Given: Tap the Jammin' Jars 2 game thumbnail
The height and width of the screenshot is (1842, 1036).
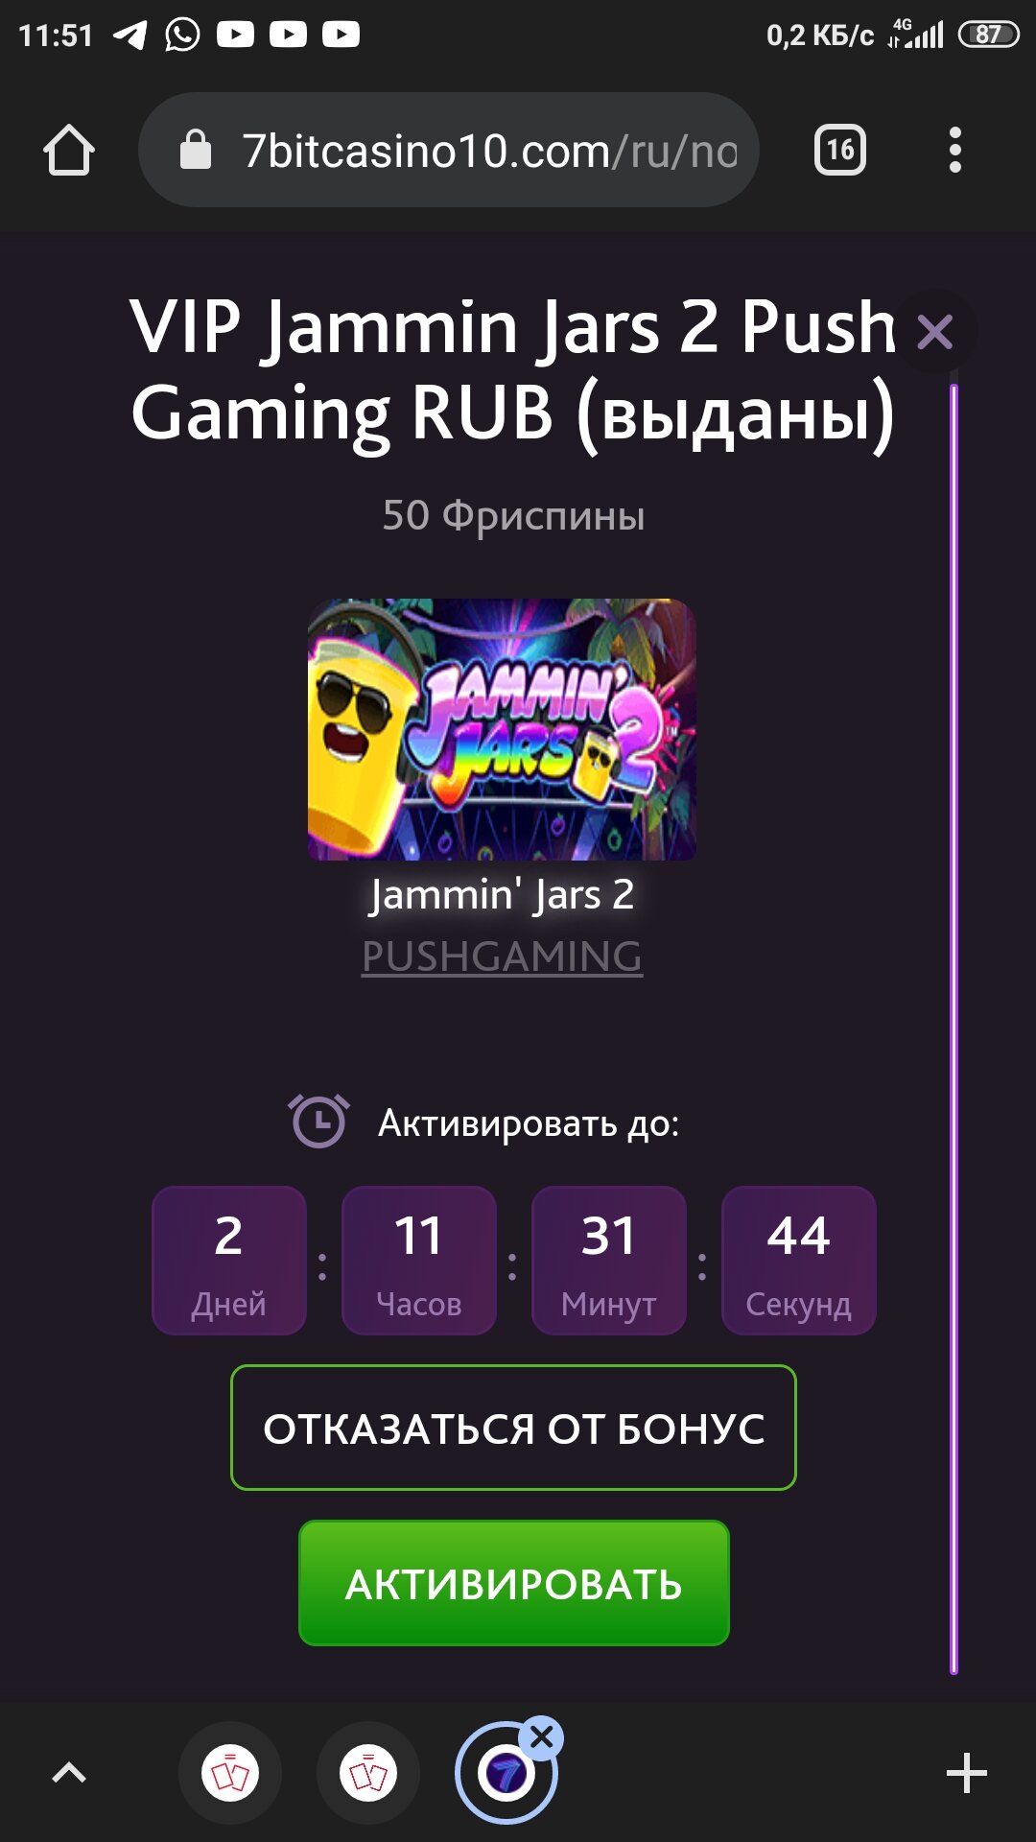Looking at the screenshot, I should click(502, 729).
